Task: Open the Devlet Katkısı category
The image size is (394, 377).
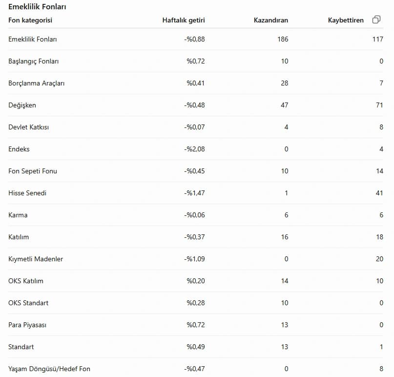Action: pos(28,127)
